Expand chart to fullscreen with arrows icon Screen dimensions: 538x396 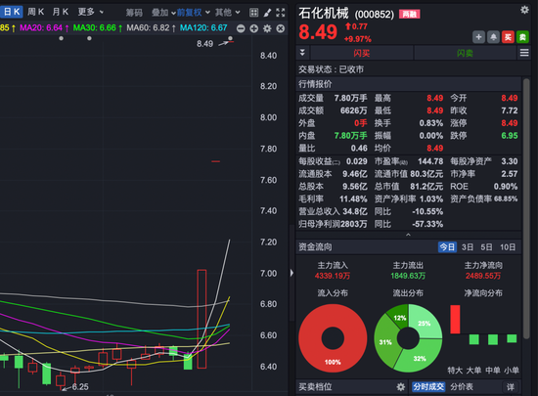click(x=281, y=13)
